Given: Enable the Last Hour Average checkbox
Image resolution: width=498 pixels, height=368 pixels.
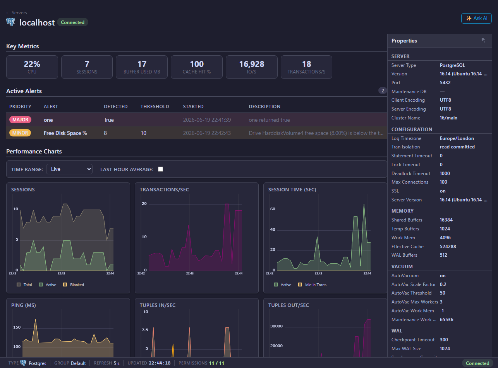Looking at the screenshot, I should pyautogui.click(x=161, y=169).
